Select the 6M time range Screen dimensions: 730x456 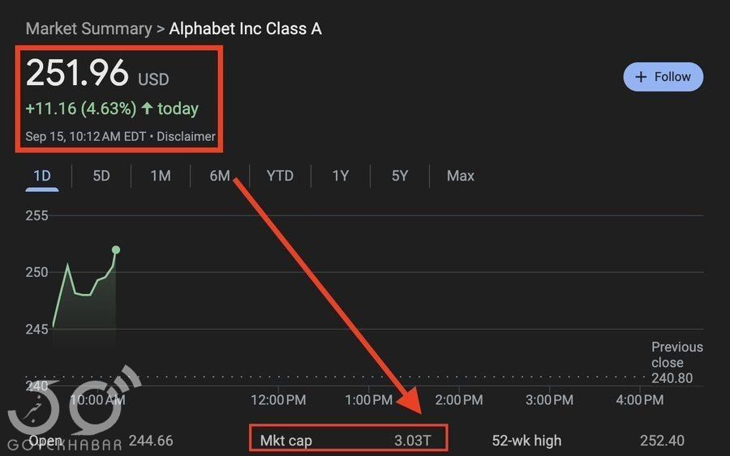(220, 176)
